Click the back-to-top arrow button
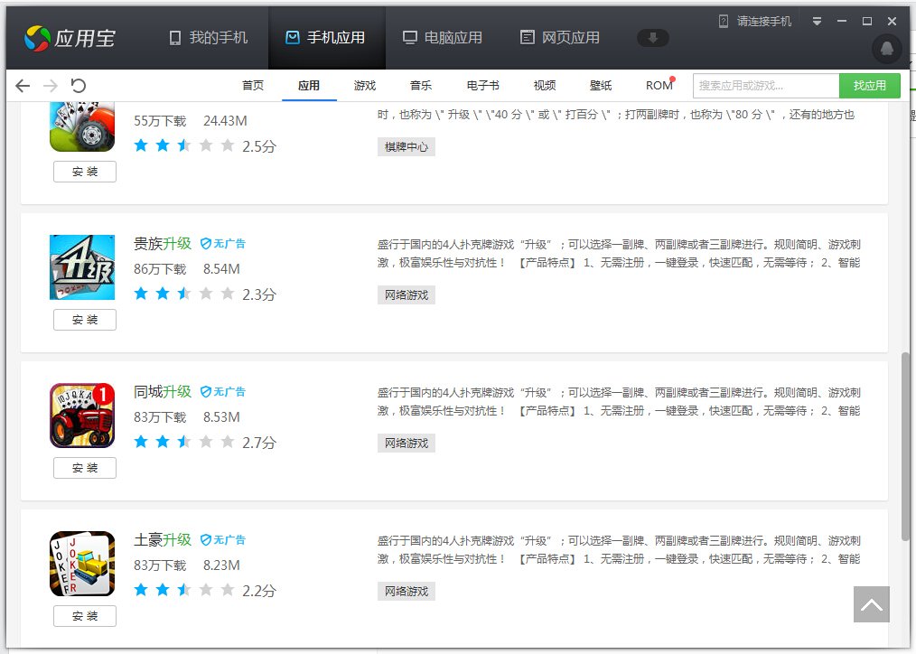 [871, 604]
